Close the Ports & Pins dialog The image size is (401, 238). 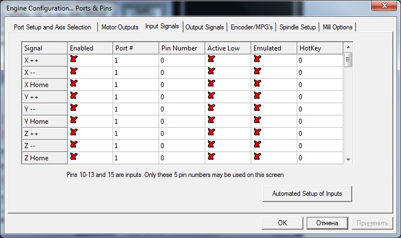click(x=384, y=6)
